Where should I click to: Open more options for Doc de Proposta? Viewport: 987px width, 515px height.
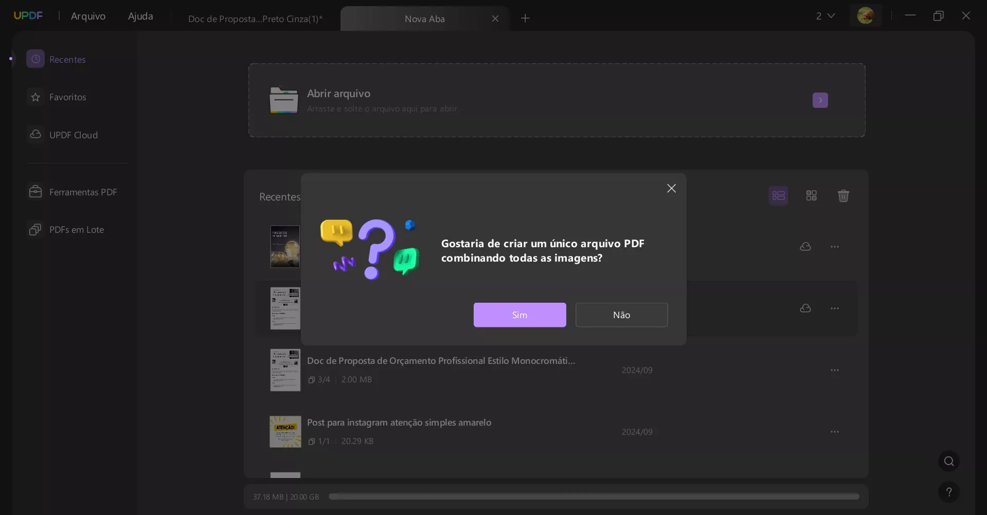click(835, 370)
